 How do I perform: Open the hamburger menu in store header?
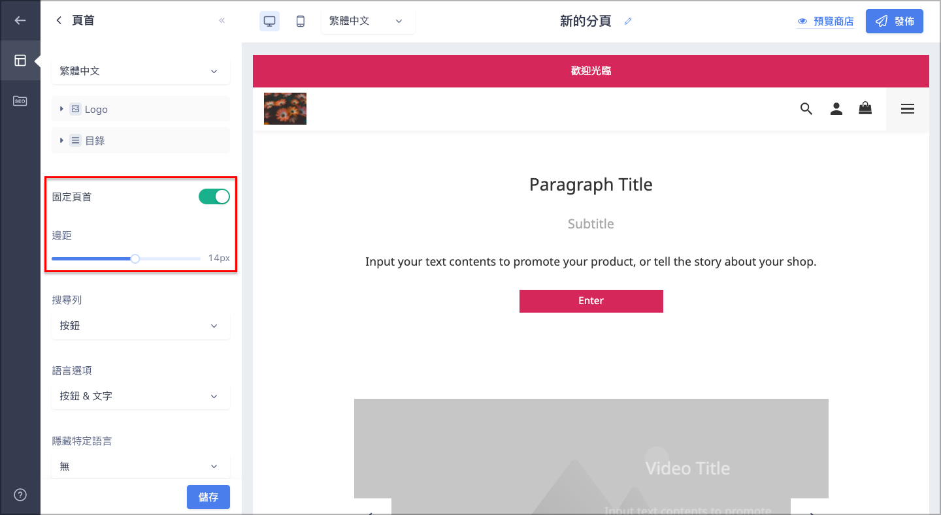pos(908,109)
